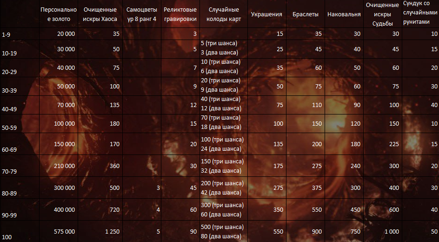Click the Наковальня value '750'

point(356,231)
